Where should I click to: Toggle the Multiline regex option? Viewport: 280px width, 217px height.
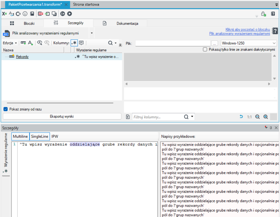click(20, 136)
